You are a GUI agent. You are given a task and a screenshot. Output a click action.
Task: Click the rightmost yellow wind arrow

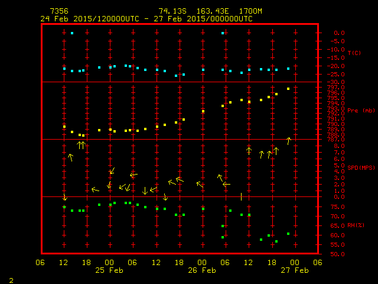pyautogui.click(x=288, y=141)
